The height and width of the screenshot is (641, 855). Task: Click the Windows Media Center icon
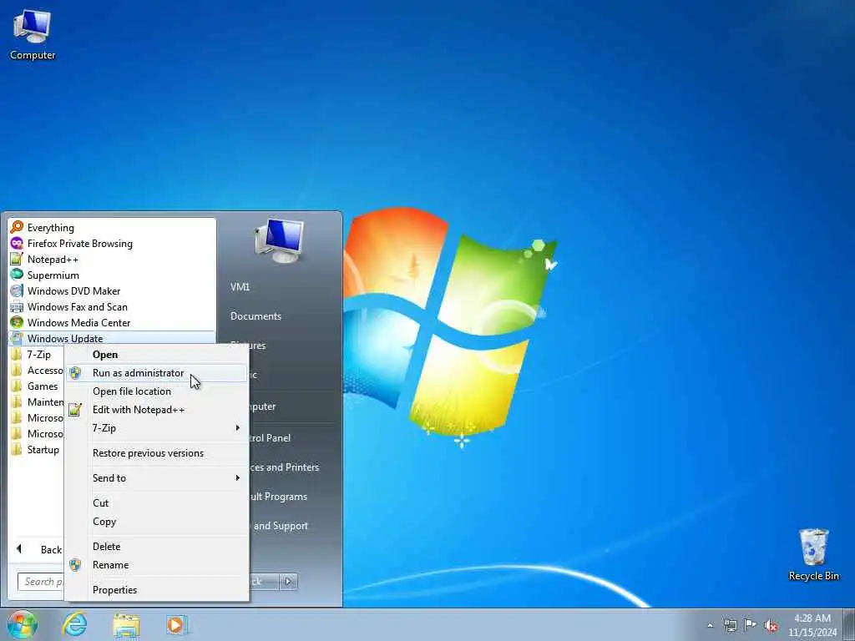coord(17,322)
